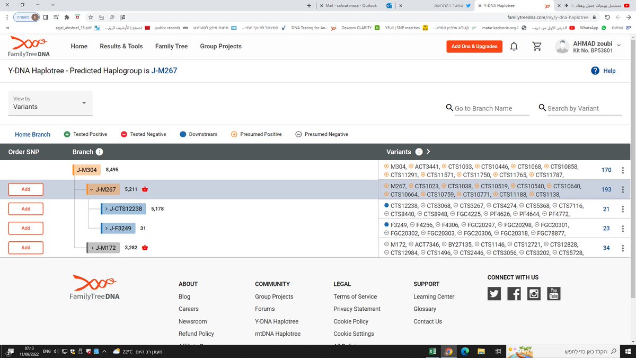Open the 21 variants count for J-CTS12238
Viewport: 636px width, 358px height.
point(606,209)
